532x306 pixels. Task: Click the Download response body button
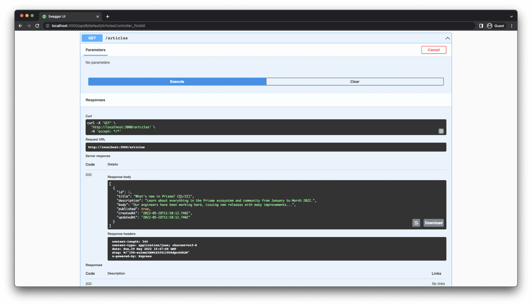pyautogui.click(x=433, y=222)
